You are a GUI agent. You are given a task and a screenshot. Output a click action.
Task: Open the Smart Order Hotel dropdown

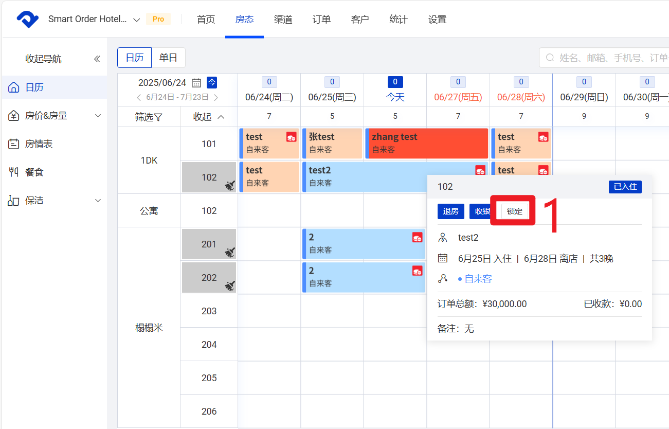[x=136, y=20]
